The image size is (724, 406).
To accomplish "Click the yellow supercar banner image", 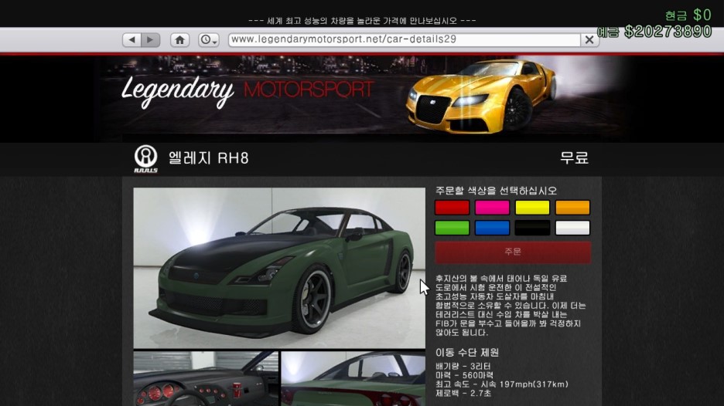I will tap(481, 94).
